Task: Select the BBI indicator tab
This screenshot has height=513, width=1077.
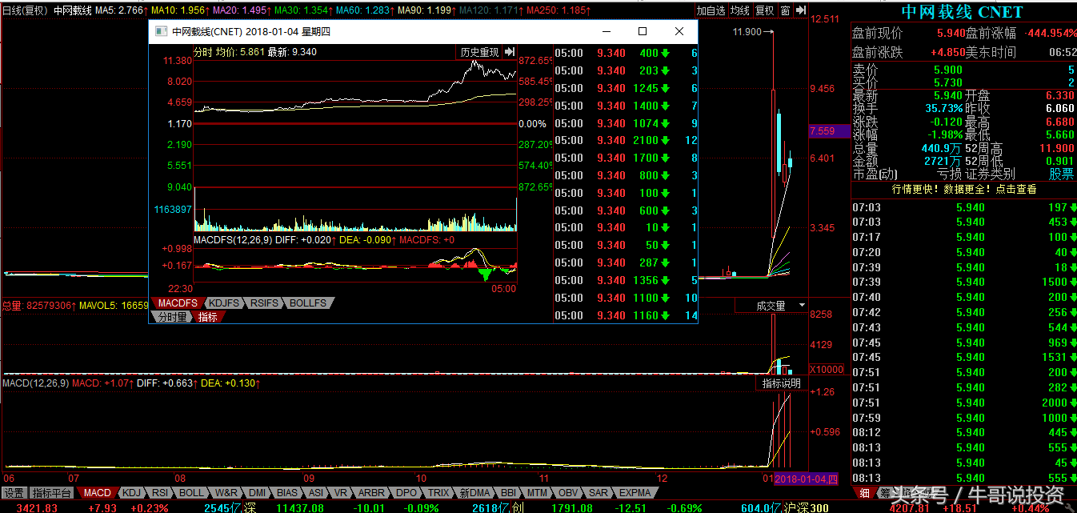Action: tap(509, 492)
